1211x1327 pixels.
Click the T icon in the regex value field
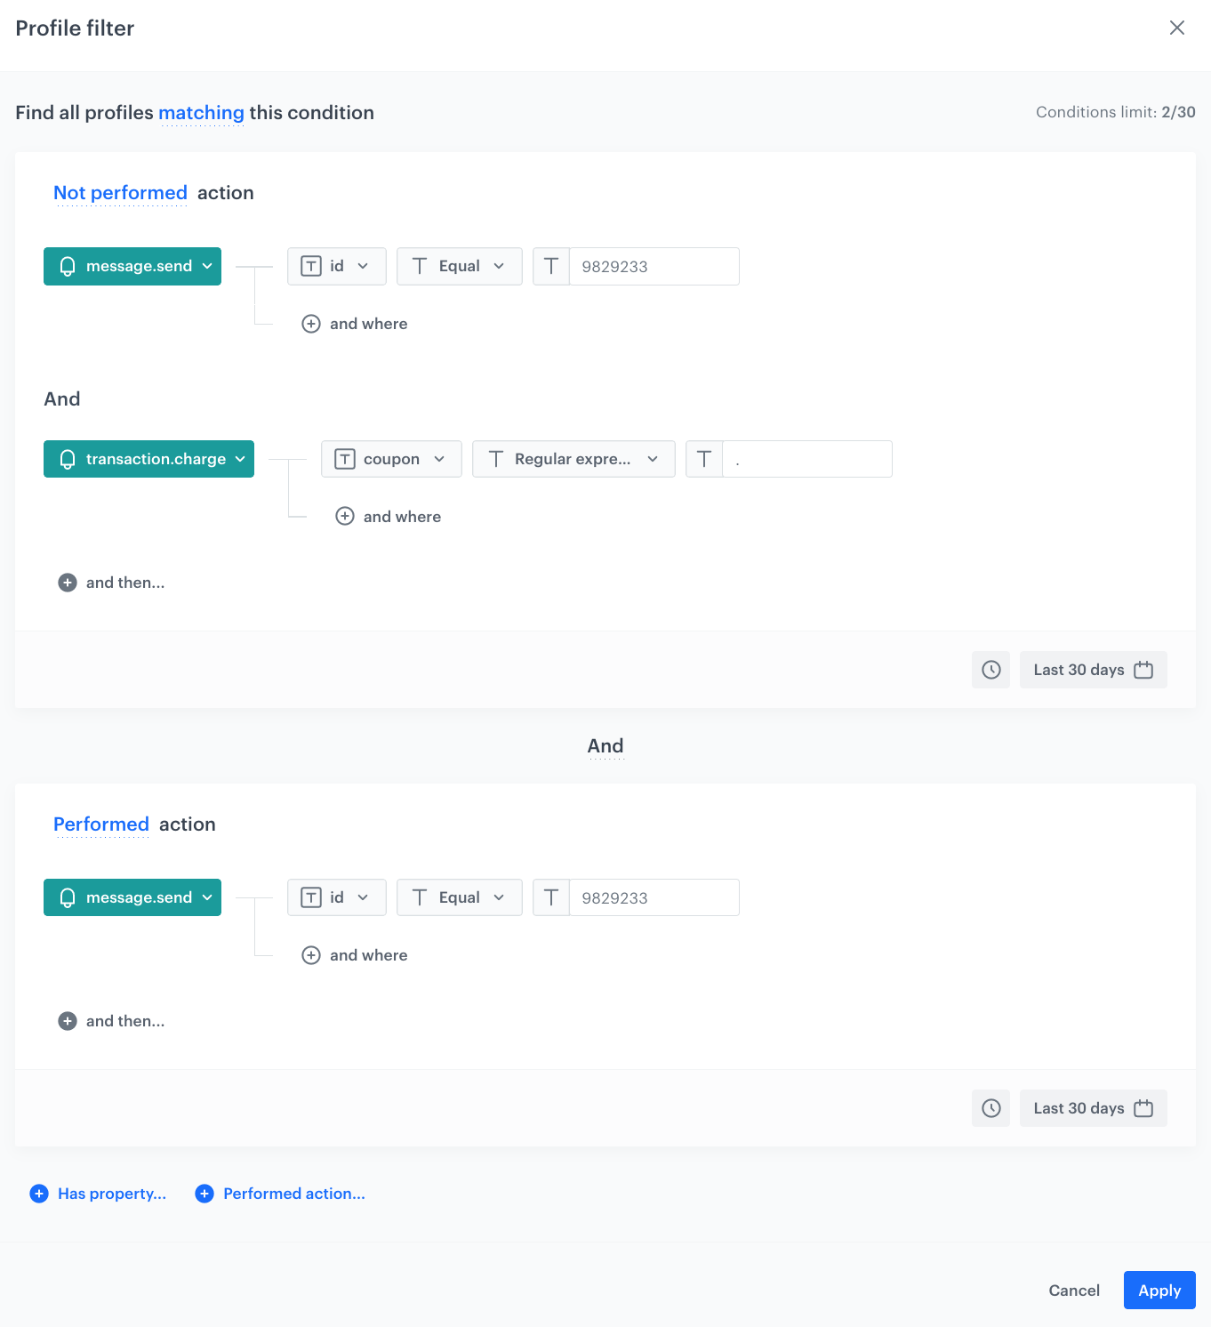coord(704,459)
